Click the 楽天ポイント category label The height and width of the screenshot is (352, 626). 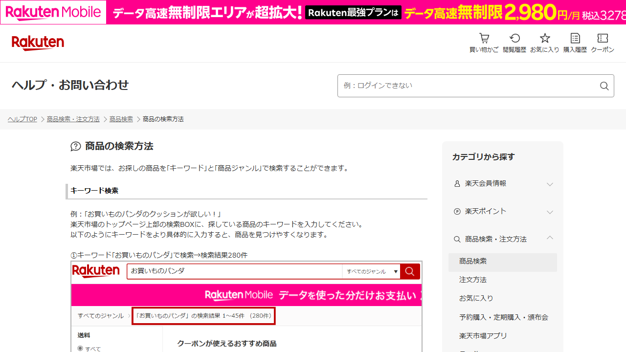click(486, 212)
